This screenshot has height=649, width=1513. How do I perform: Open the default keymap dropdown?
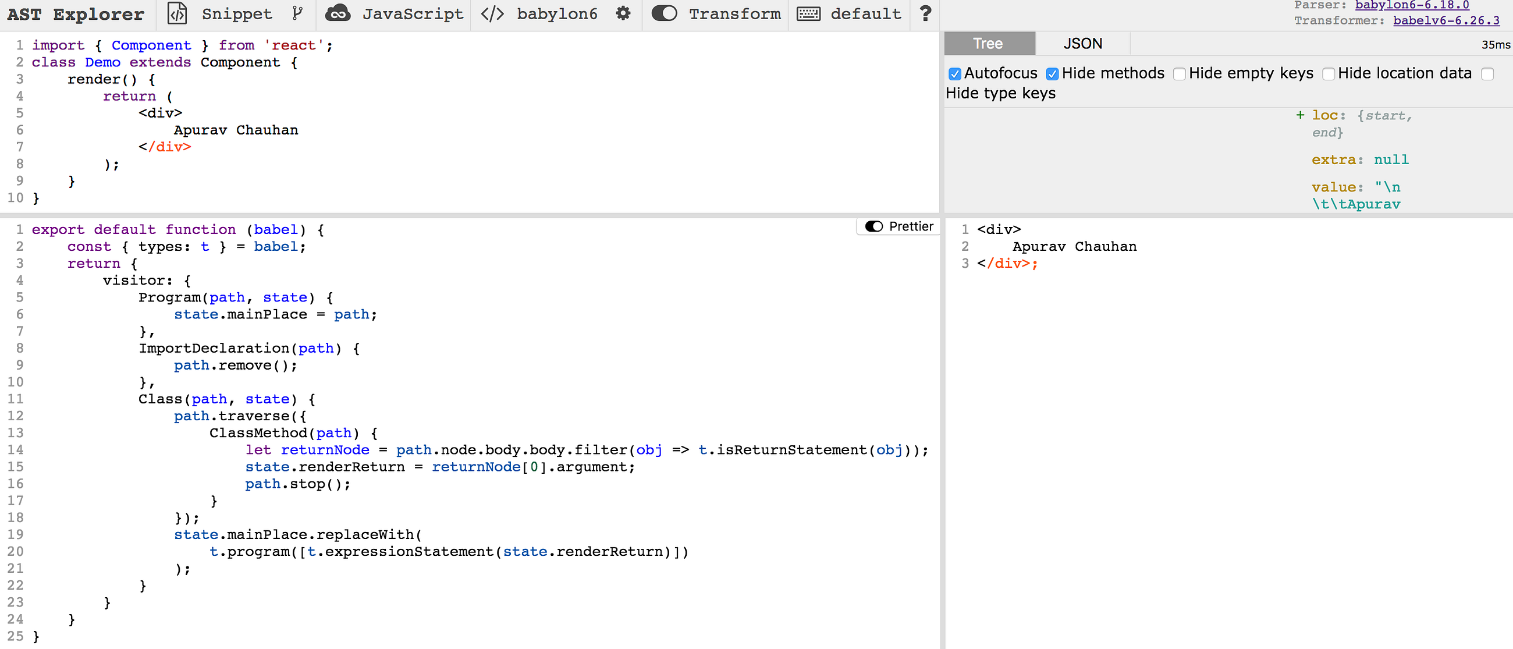click(866, 13)
